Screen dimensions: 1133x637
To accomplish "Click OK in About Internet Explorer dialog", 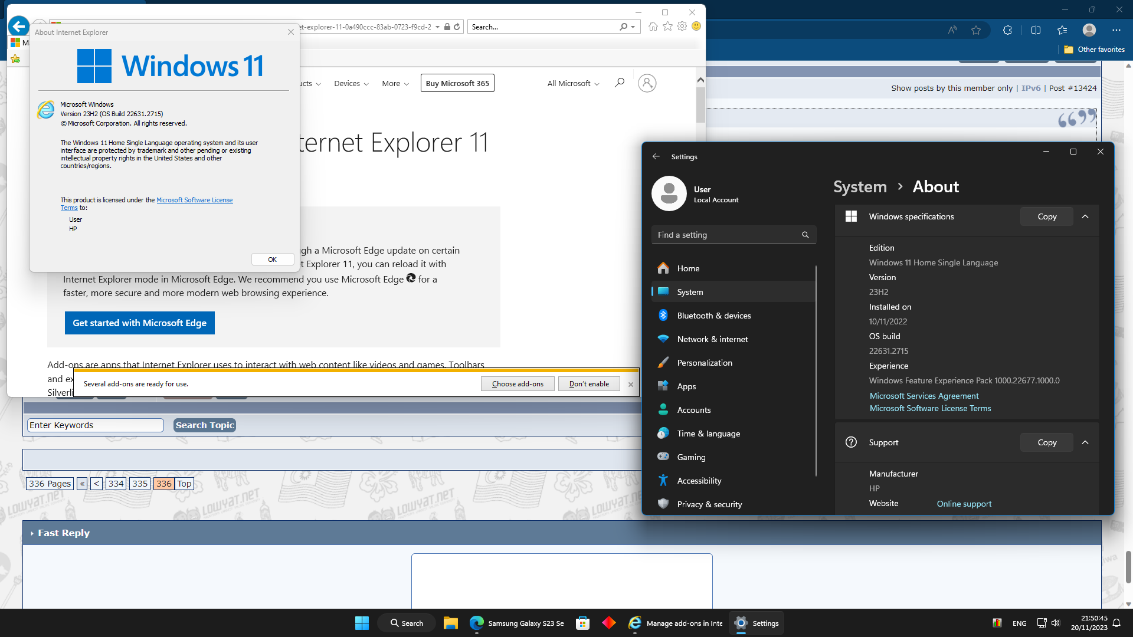I will coord(272,260).
